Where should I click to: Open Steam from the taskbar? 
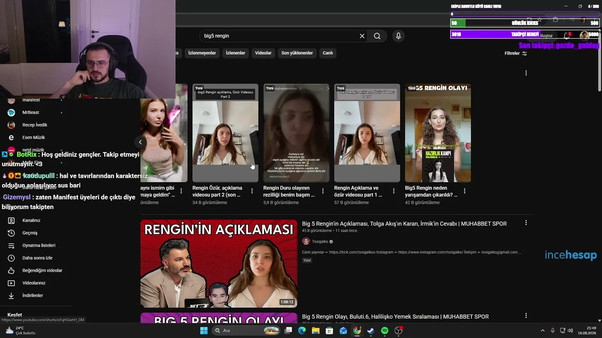[371, 330]
